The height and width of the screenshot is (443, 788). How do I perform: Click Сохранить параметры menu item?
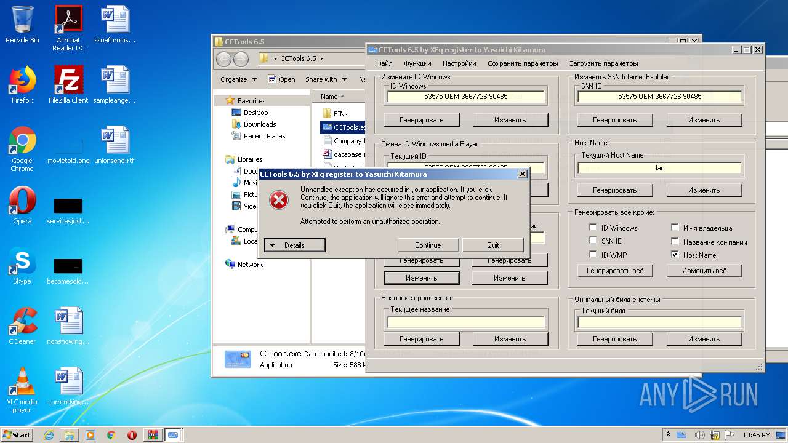[x=523, y=63]
